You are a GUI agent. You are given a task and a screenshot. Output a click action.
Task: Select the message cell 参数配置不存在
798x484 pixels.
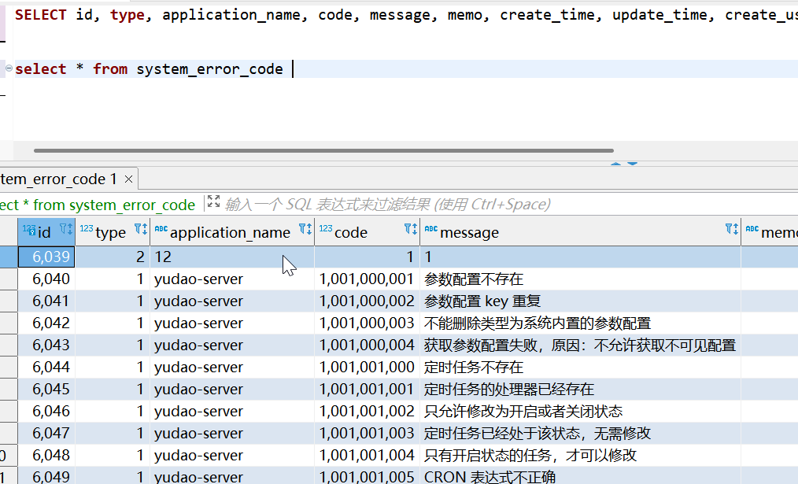click(x=474, y=279)
